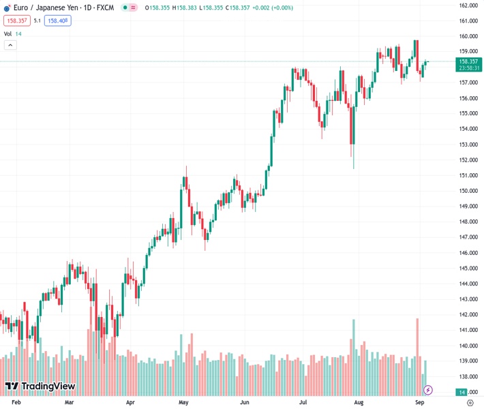Click the green market status dot
The height and width of the screenshot is (409, 484).
pos(123,7)
